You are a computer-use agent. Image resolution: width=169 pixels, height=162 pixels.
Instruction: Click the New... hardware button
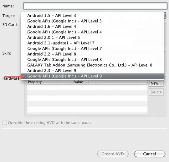point(156,83)
